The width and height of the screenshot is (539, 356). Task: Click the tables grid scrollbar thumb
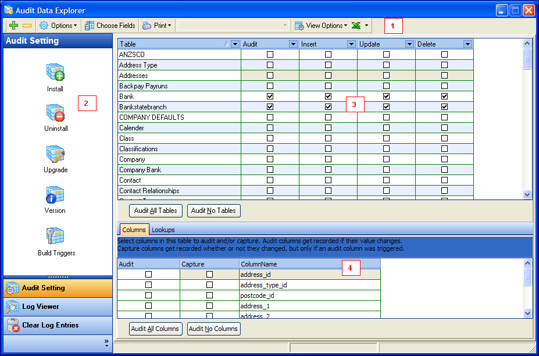tap(527, 59)
